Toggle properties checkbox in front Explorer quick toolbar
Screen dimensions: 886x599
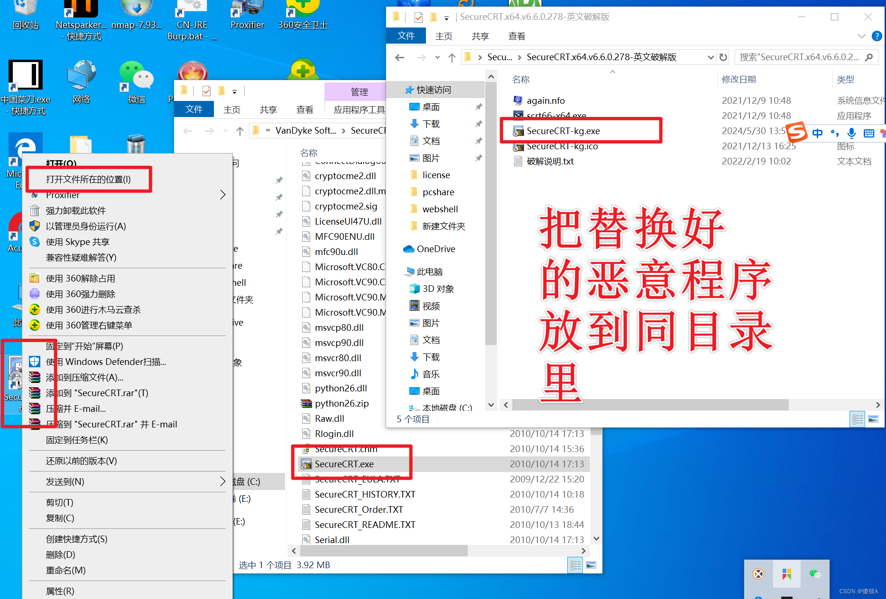pyautogui.click(x=418, y=18)
